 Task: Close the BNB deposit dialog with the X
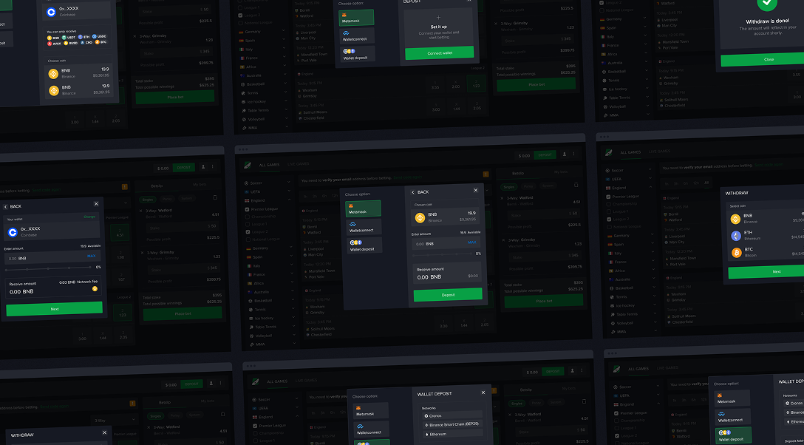point(476,191)
